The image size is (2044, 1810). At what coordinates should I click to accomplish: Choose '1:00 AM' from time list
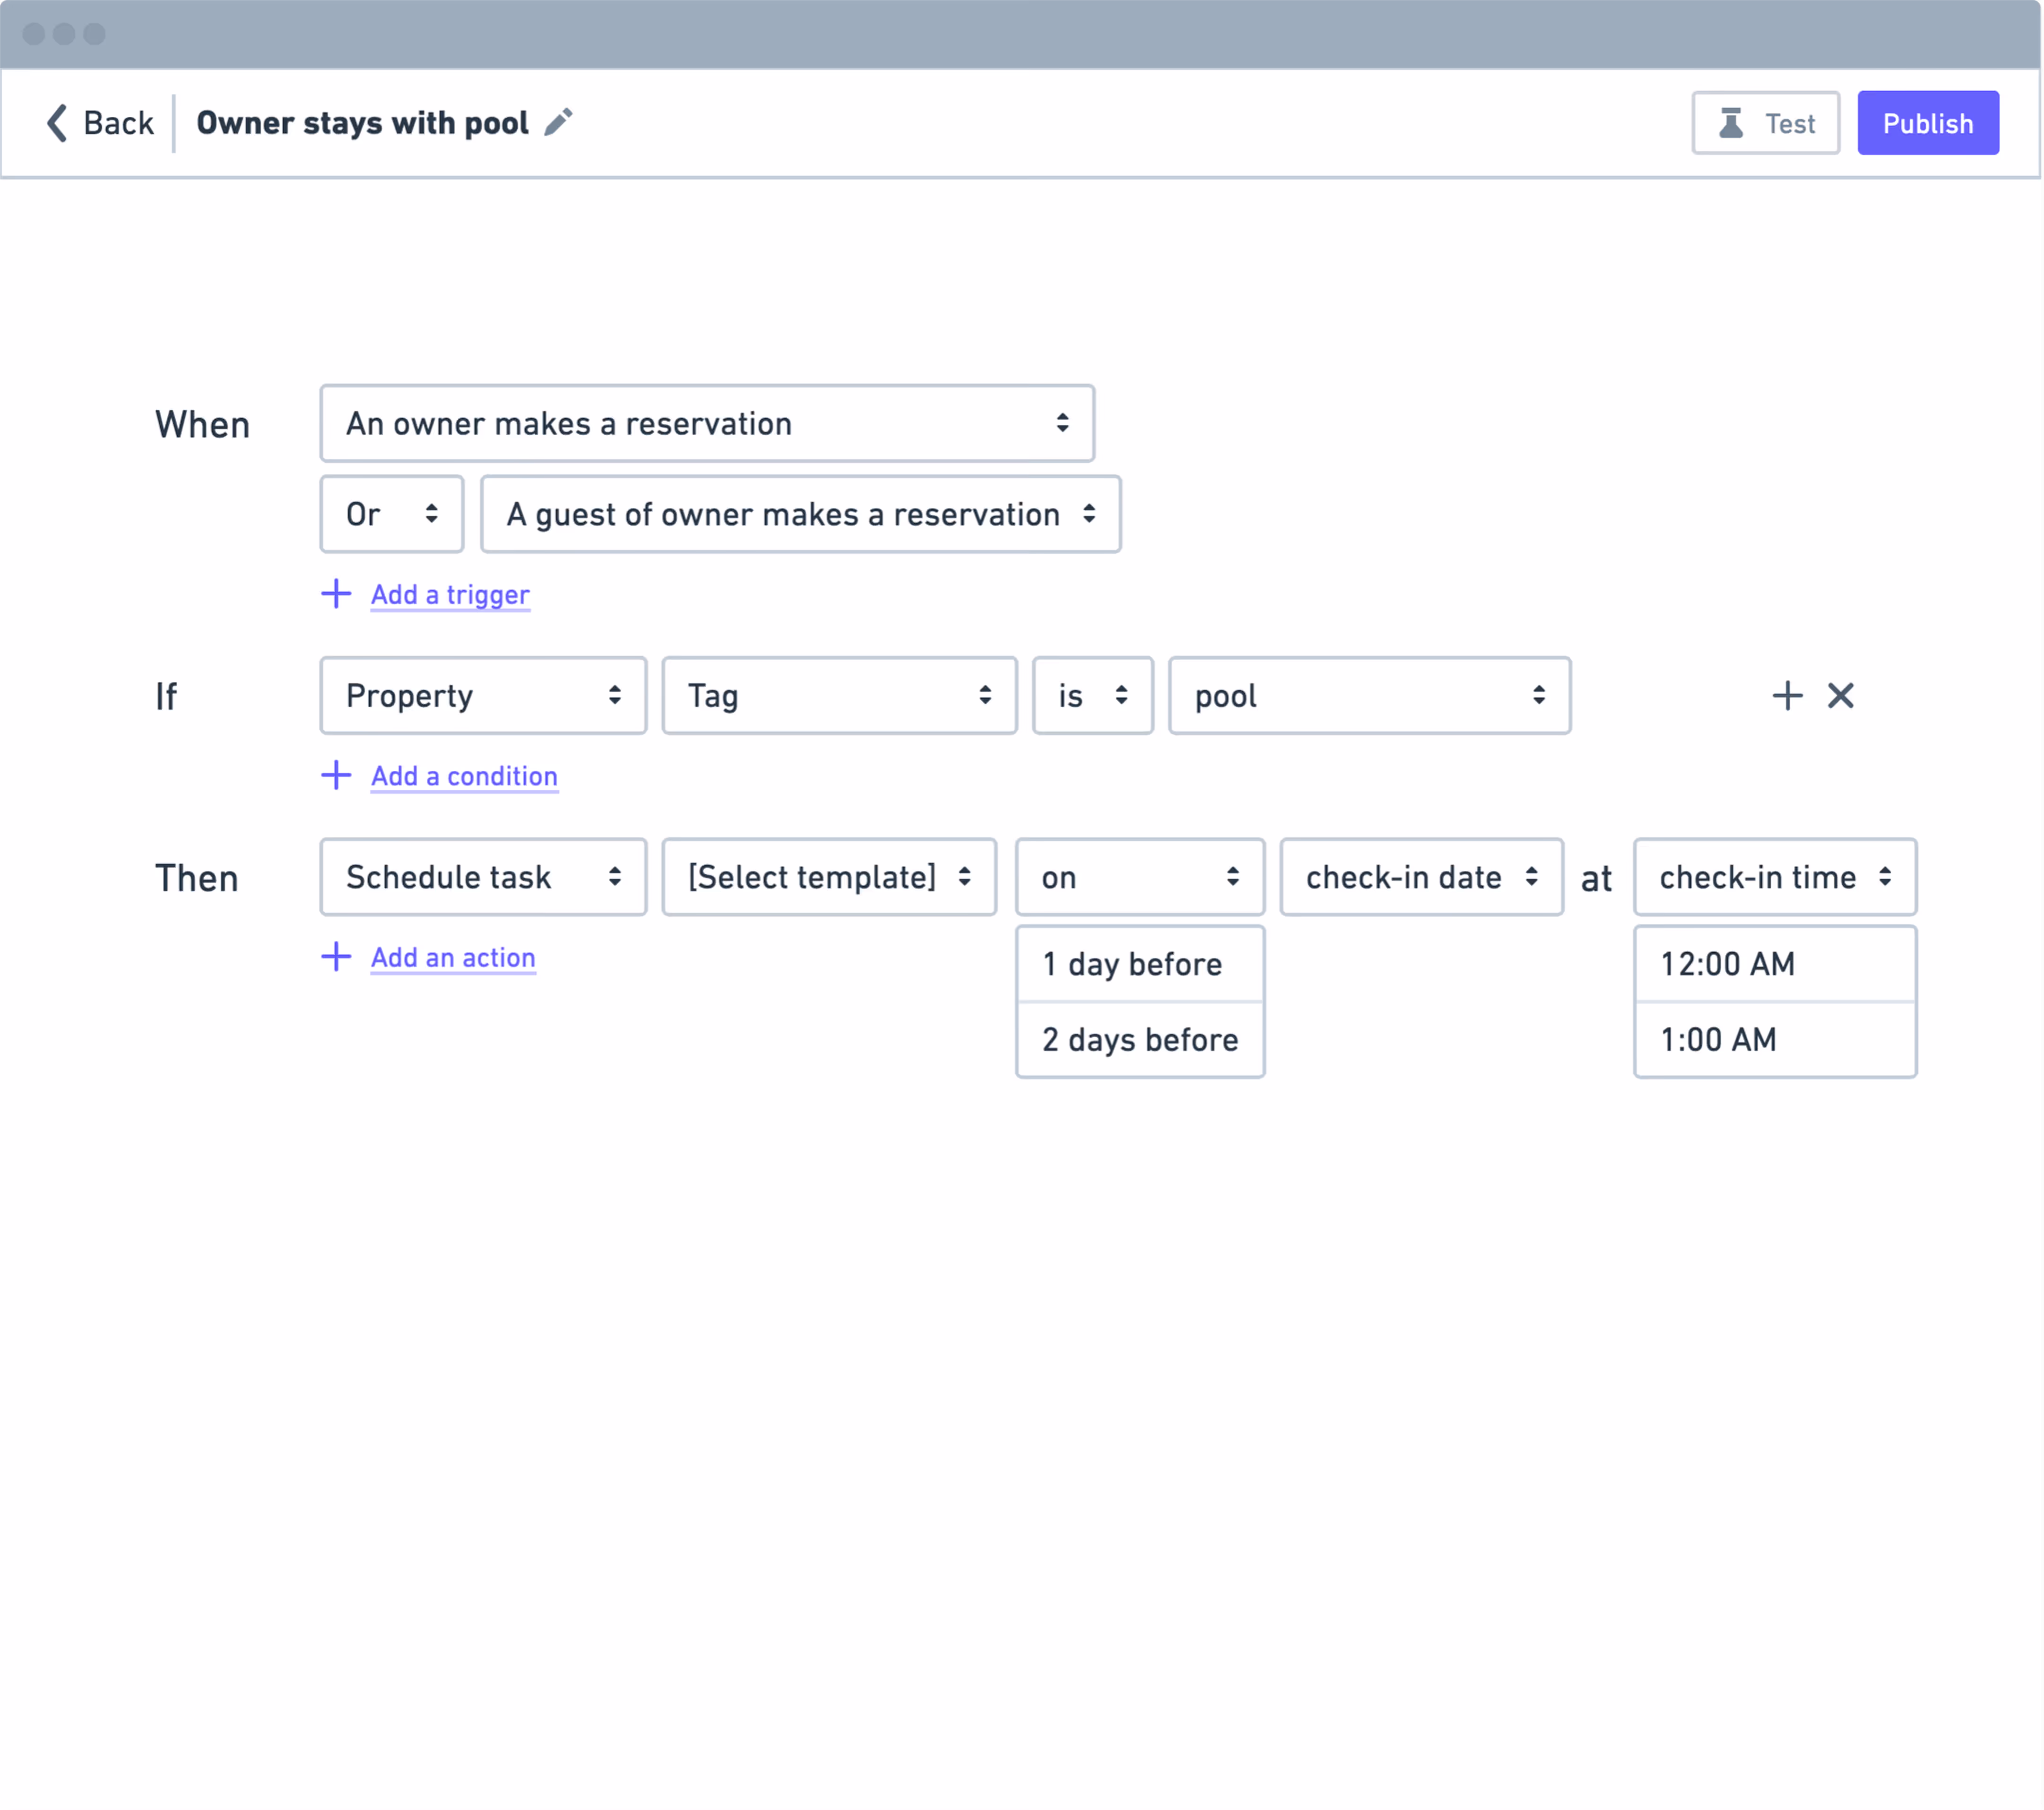tap(1774, 1040)
